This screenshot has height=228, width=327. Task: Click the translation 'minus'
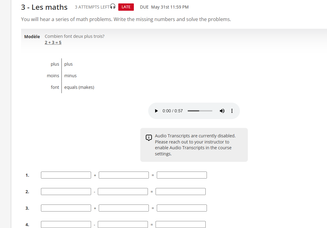[x=71, y=76]
